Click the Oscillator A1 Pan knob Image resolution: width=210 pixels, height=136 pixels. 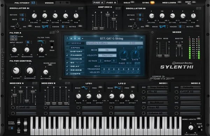click(76, 16)
